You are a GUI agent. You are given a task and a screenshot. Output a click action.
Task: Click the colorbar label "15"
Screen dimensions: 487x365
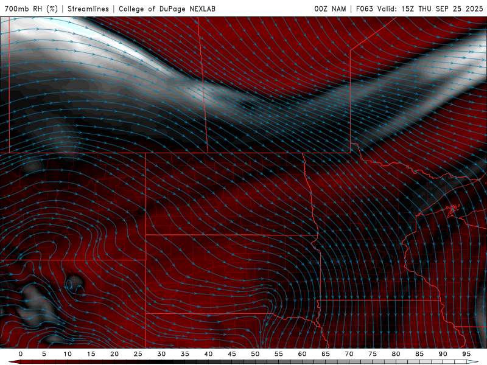pyautogui.click(x=91, y=354)
